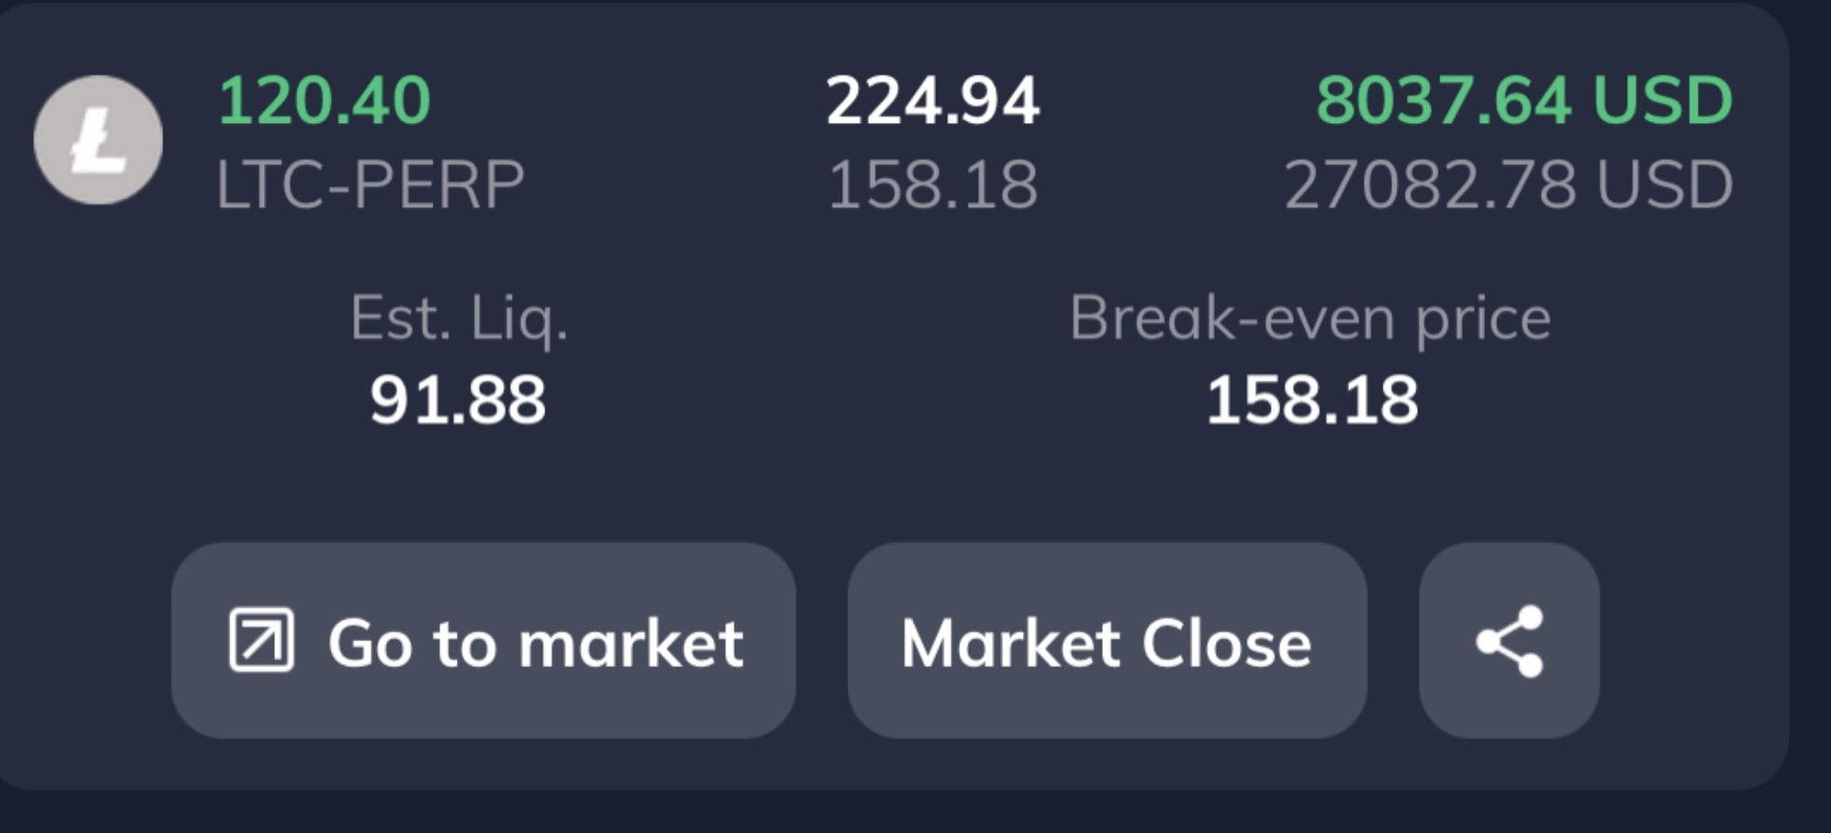Select the 158.18 break-even value

click(x=1312, y=401)
